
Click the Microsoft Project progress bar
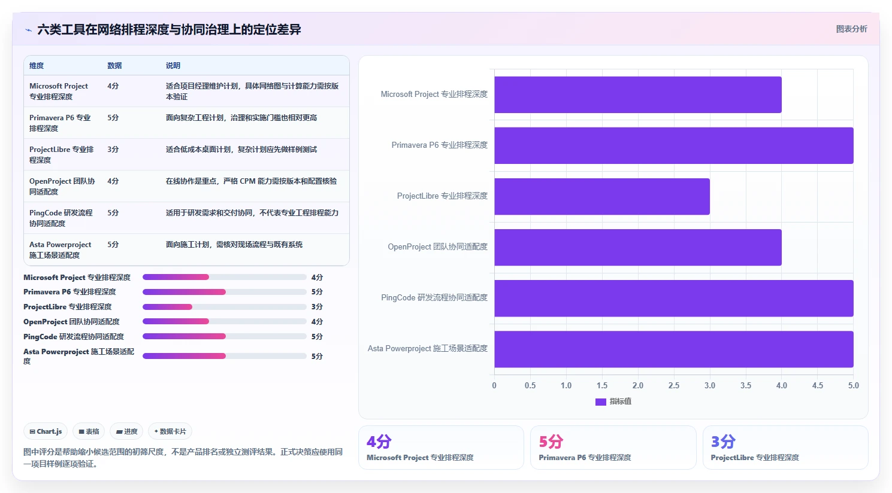tap(225, 277)
